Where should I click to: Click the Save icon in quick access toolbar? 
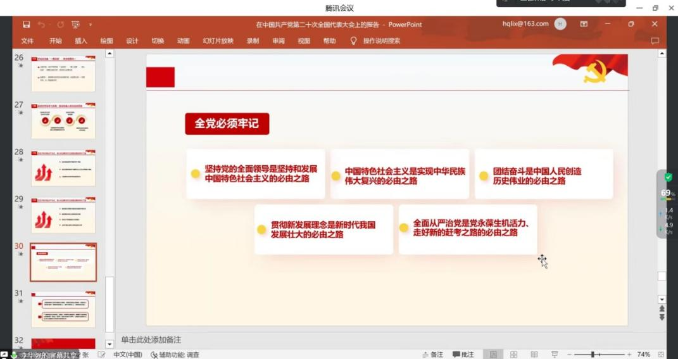pyautogui.click(x=26, y=25)
